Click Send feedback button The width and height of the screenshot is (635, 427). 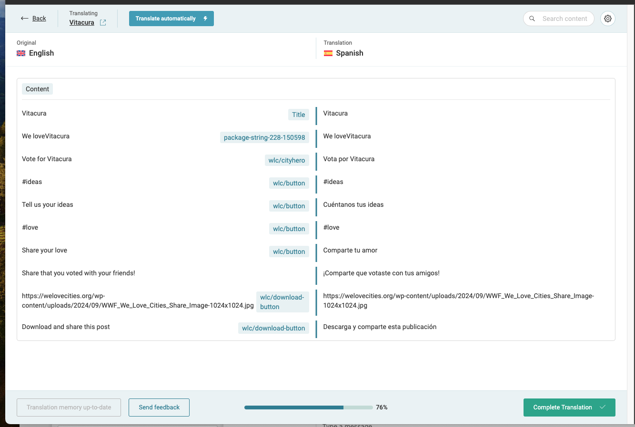(x=159, y=408)
